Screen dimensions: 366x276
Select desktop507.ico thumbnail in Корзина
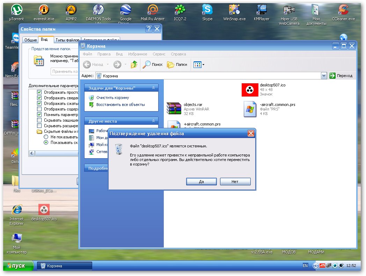250,90
